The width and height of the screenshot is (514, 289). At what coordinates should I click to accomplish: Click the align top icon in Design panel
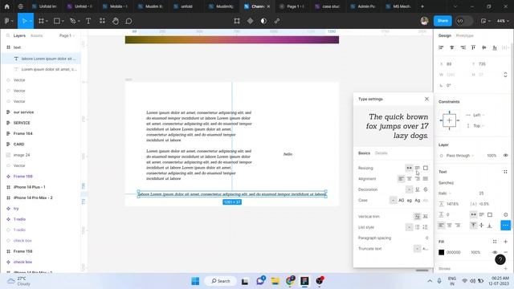pyautogui.click(x=473, y=47)
